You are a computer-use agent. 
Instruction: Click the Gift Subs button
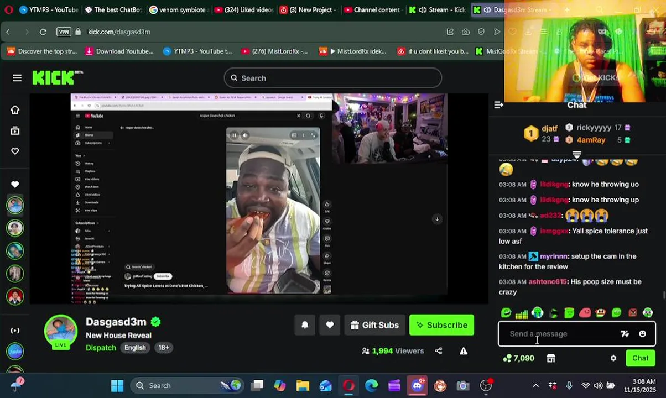pos(374,325)
